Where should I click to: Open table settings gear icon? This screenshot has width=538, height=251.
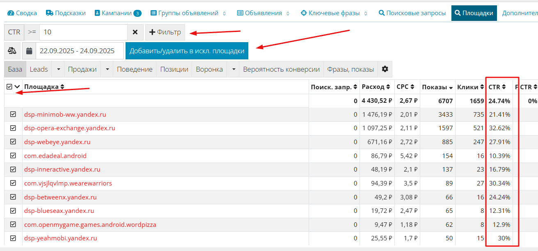385,69
